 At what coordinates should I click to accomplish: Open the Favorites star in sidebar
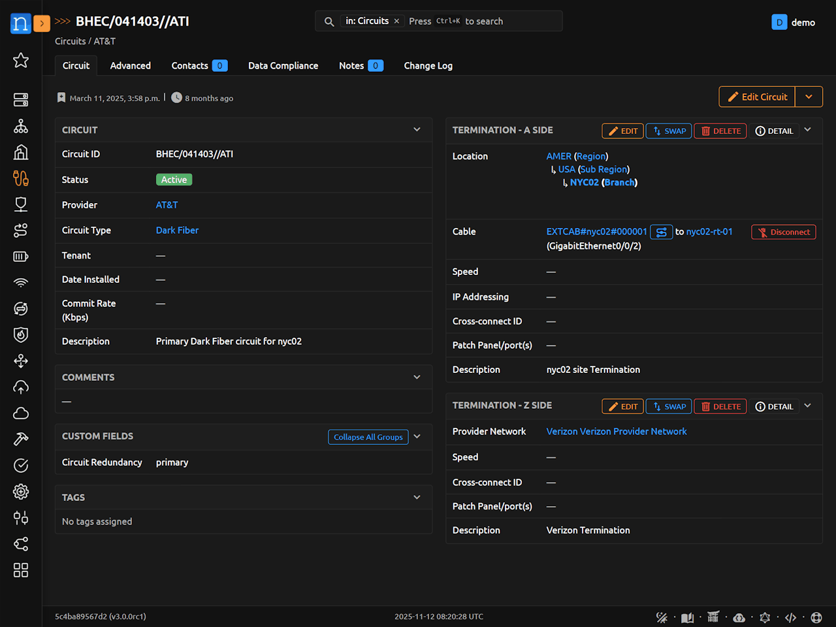point(21,60)
